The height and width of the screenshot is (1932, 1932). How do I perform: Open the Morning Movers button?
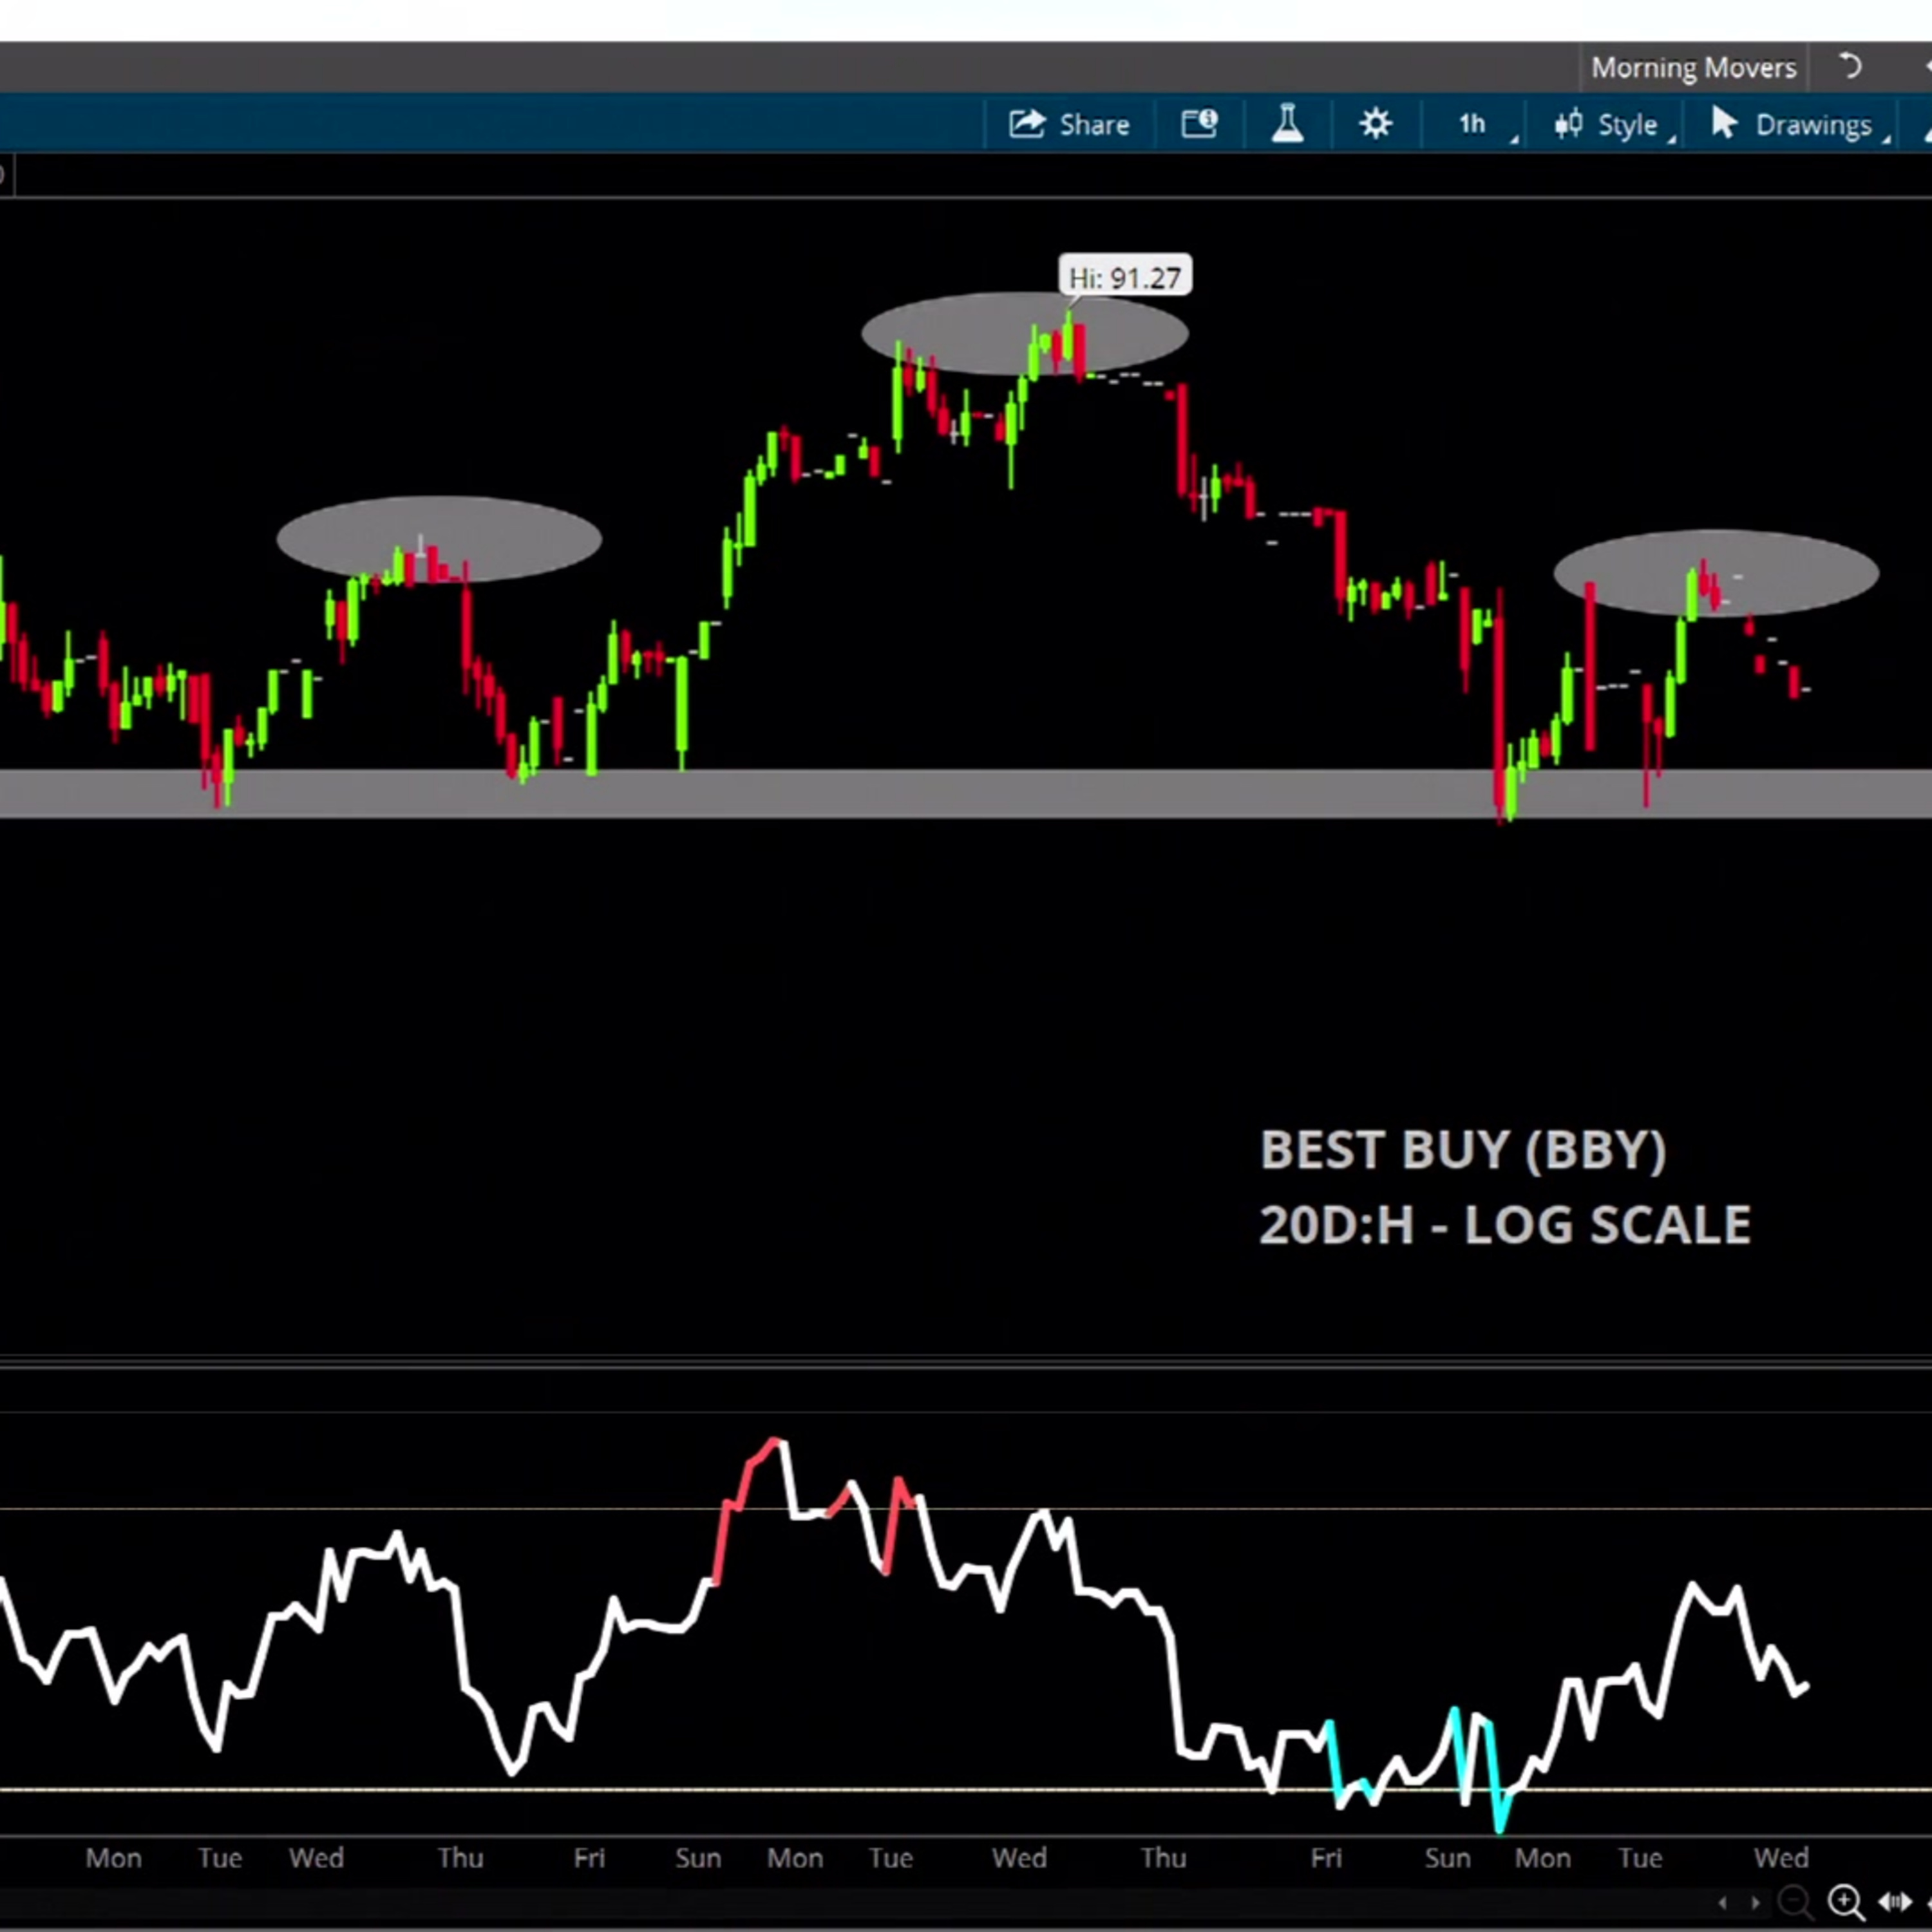coord(1693,68)
